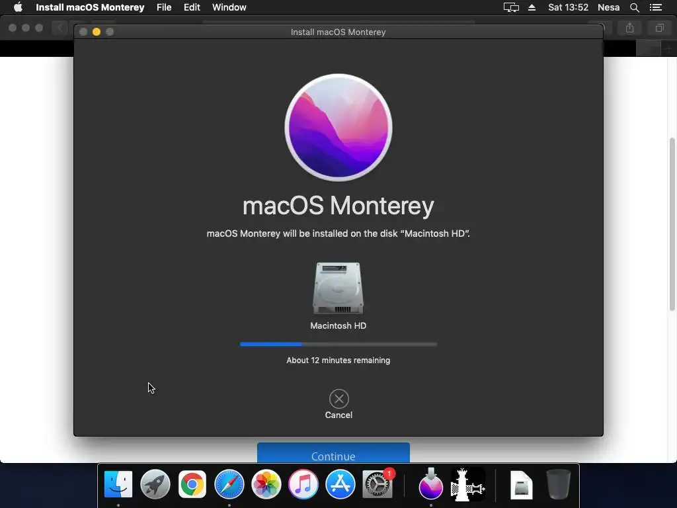The image size is (677, 508).
Task: Launch Google Chrome from the Dock
Action: 192,484
